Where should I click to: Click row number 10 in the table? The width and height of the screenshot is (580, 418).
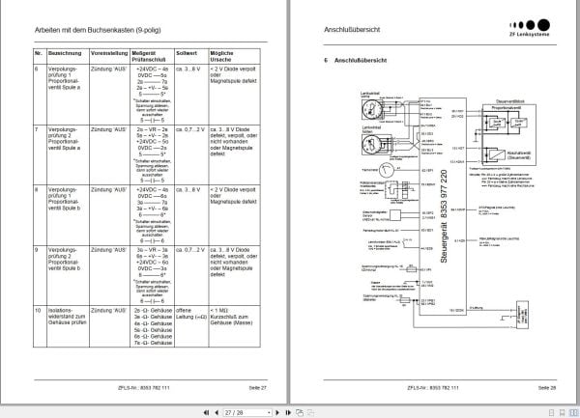[x=38, y=311]
